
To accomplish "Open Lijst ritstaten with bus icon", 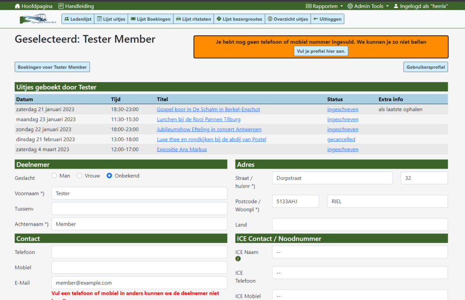I will pyautogui.click(x=193, y=19).
